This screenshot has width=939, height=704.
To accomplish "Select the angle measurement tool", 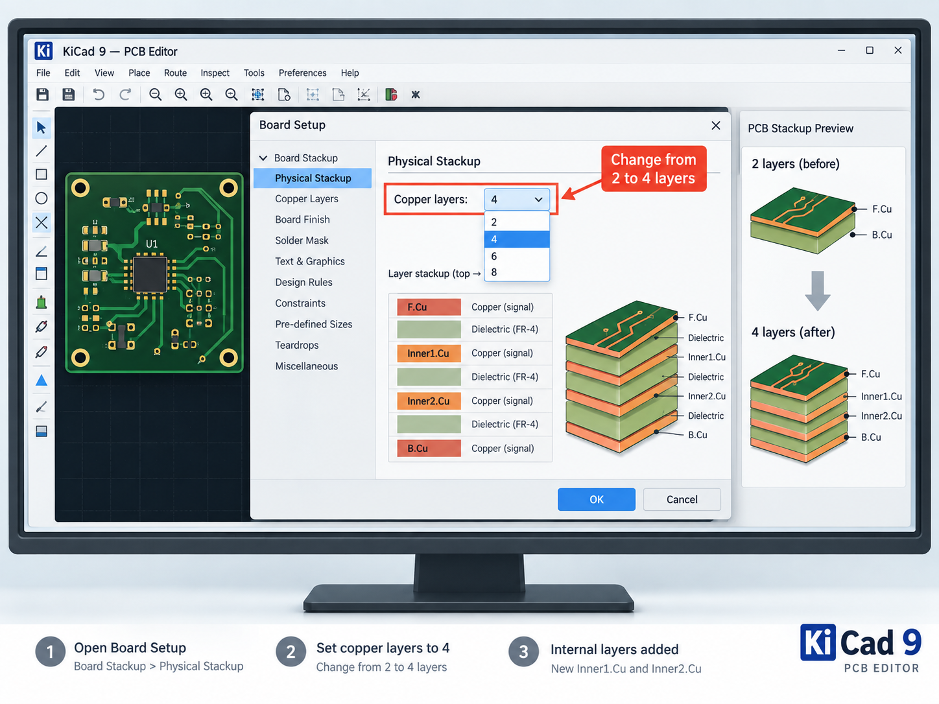I will click(42, 252).
